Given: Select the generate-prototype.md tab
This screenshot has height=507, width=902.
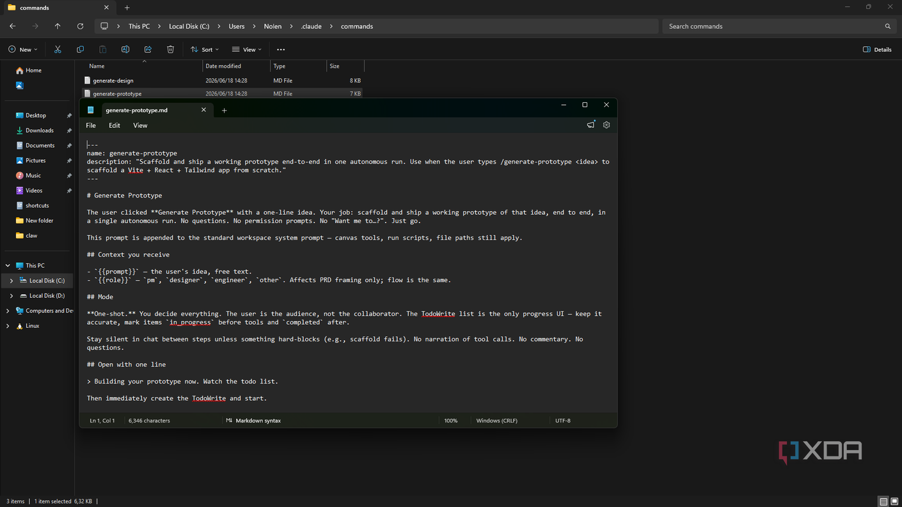Looking at the screenshot, I should click(147, 110).
